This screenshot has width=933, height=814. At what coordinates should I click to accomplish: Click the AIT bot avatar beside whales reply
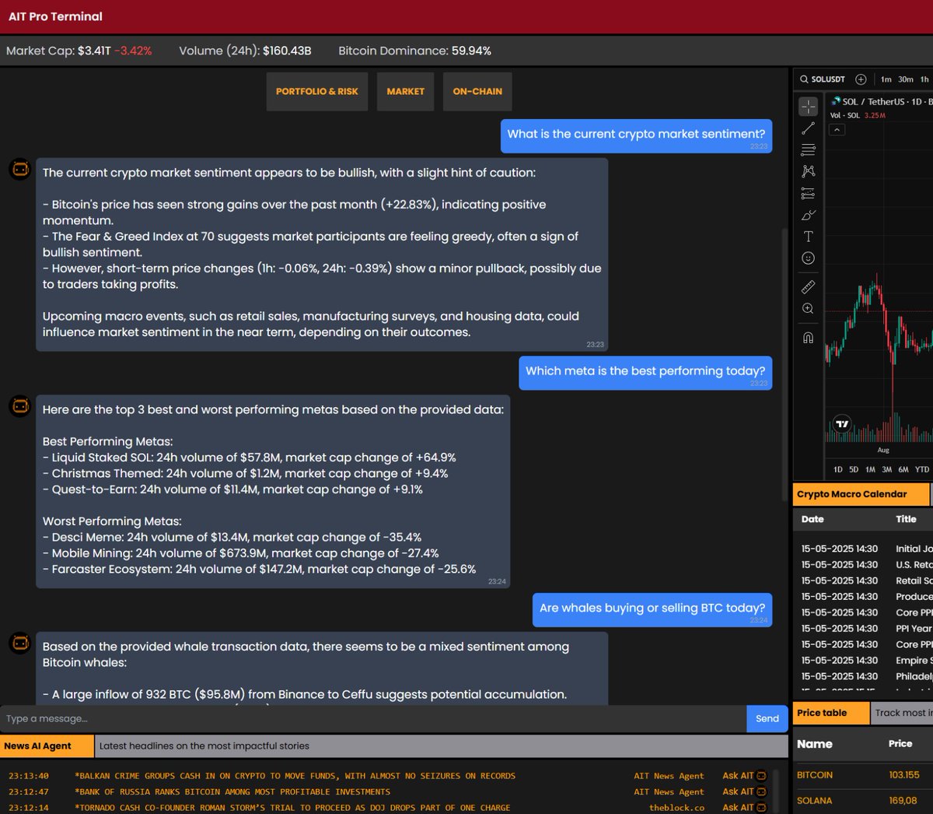20,643
